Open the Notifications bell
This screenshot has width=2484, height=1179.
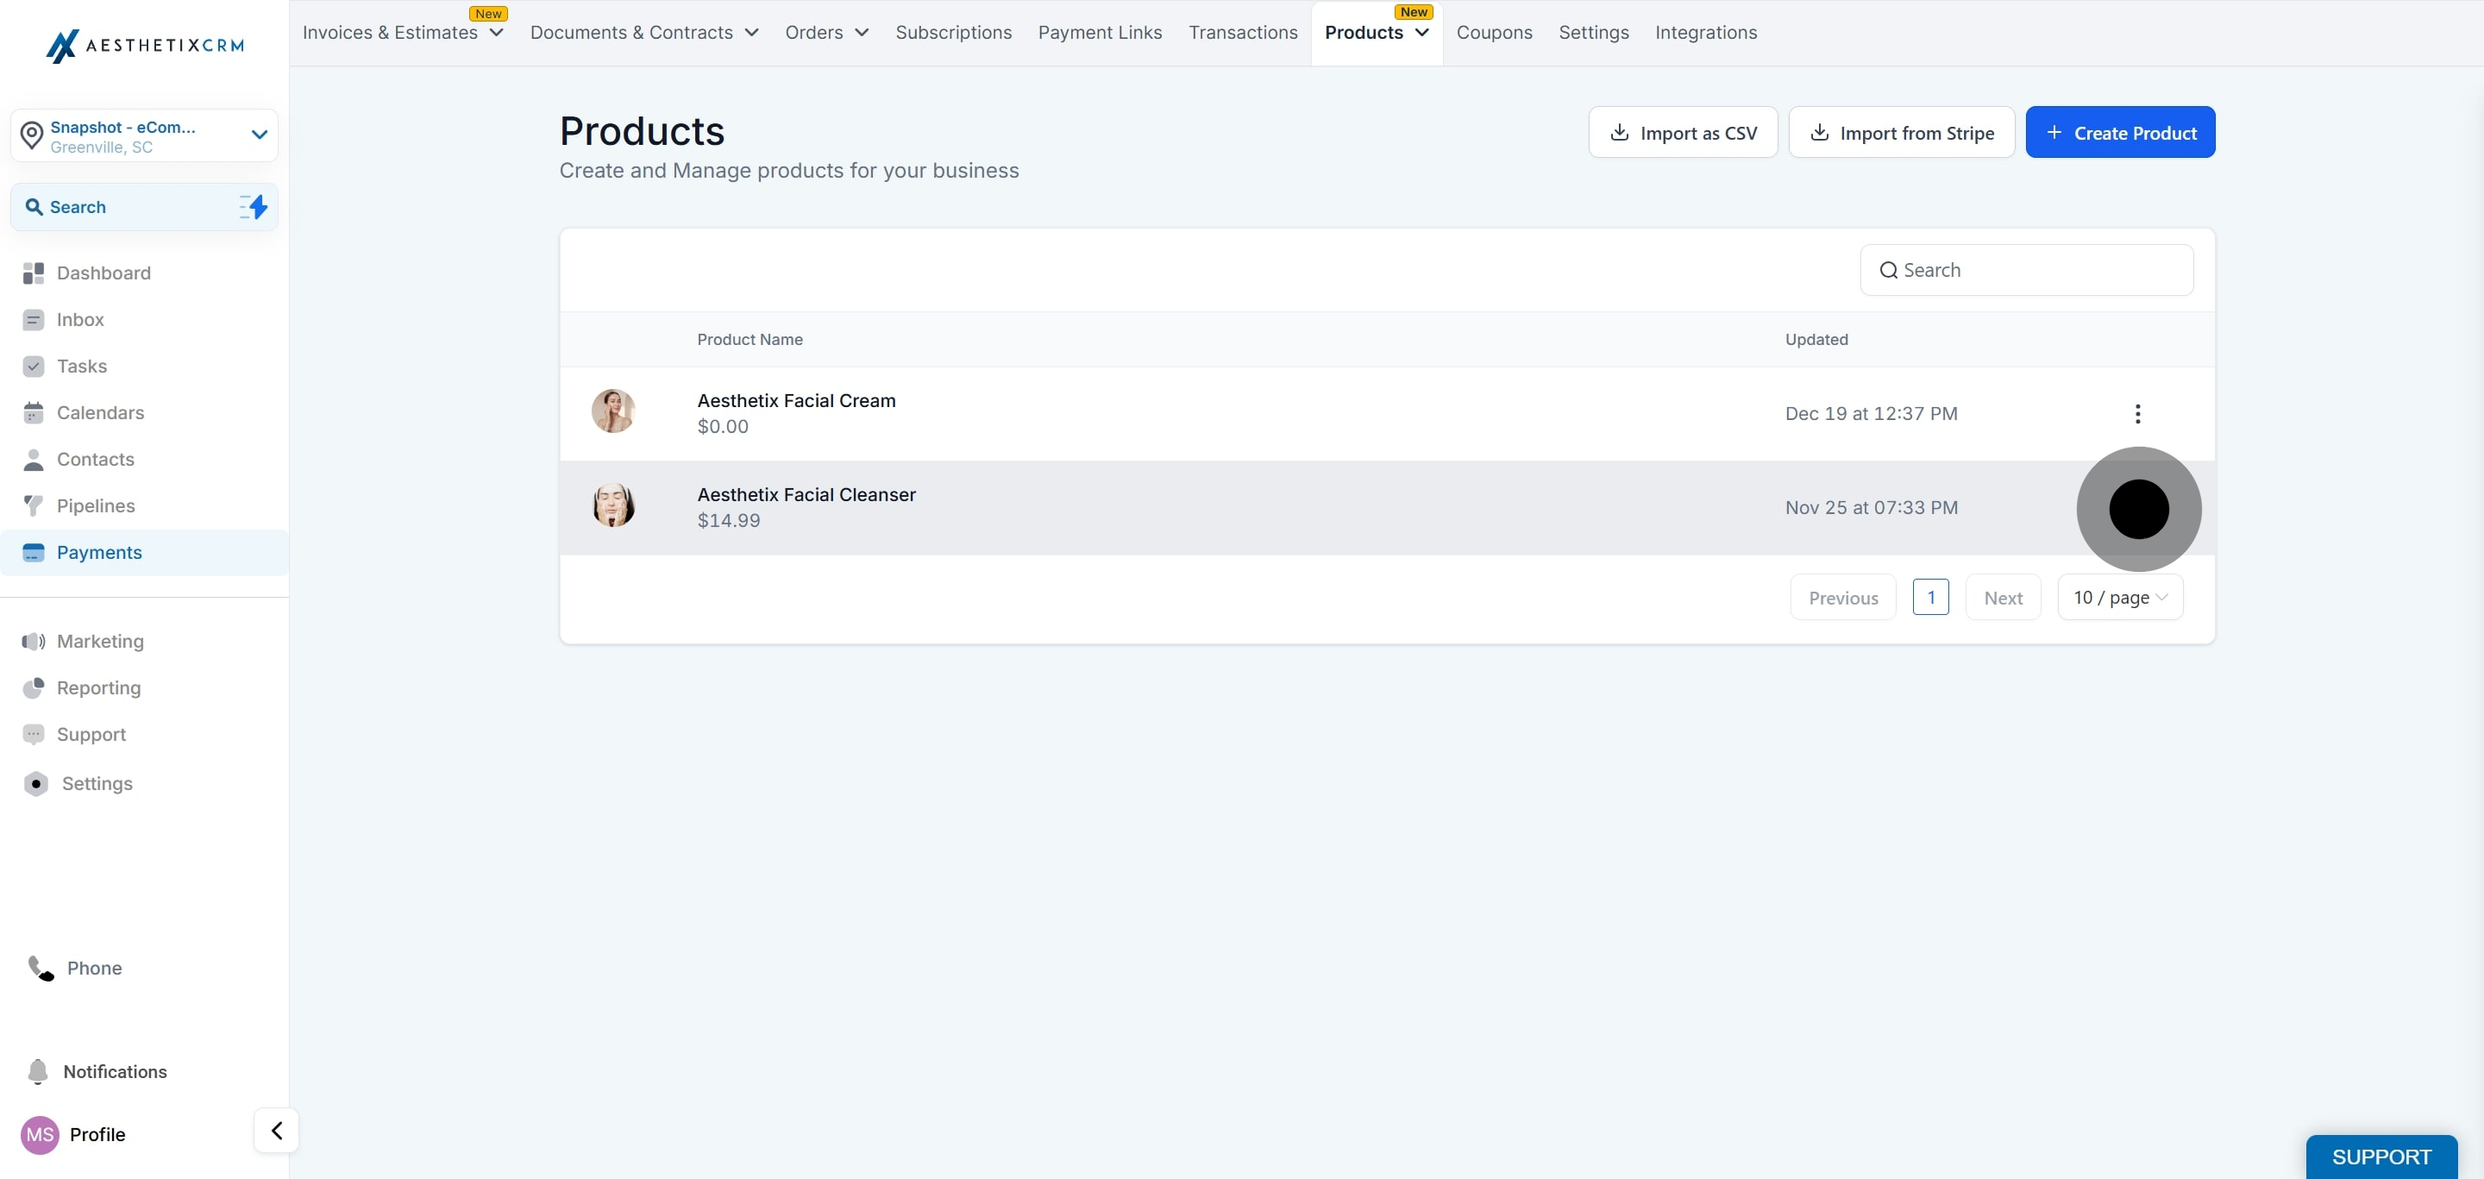(39, 1071)
